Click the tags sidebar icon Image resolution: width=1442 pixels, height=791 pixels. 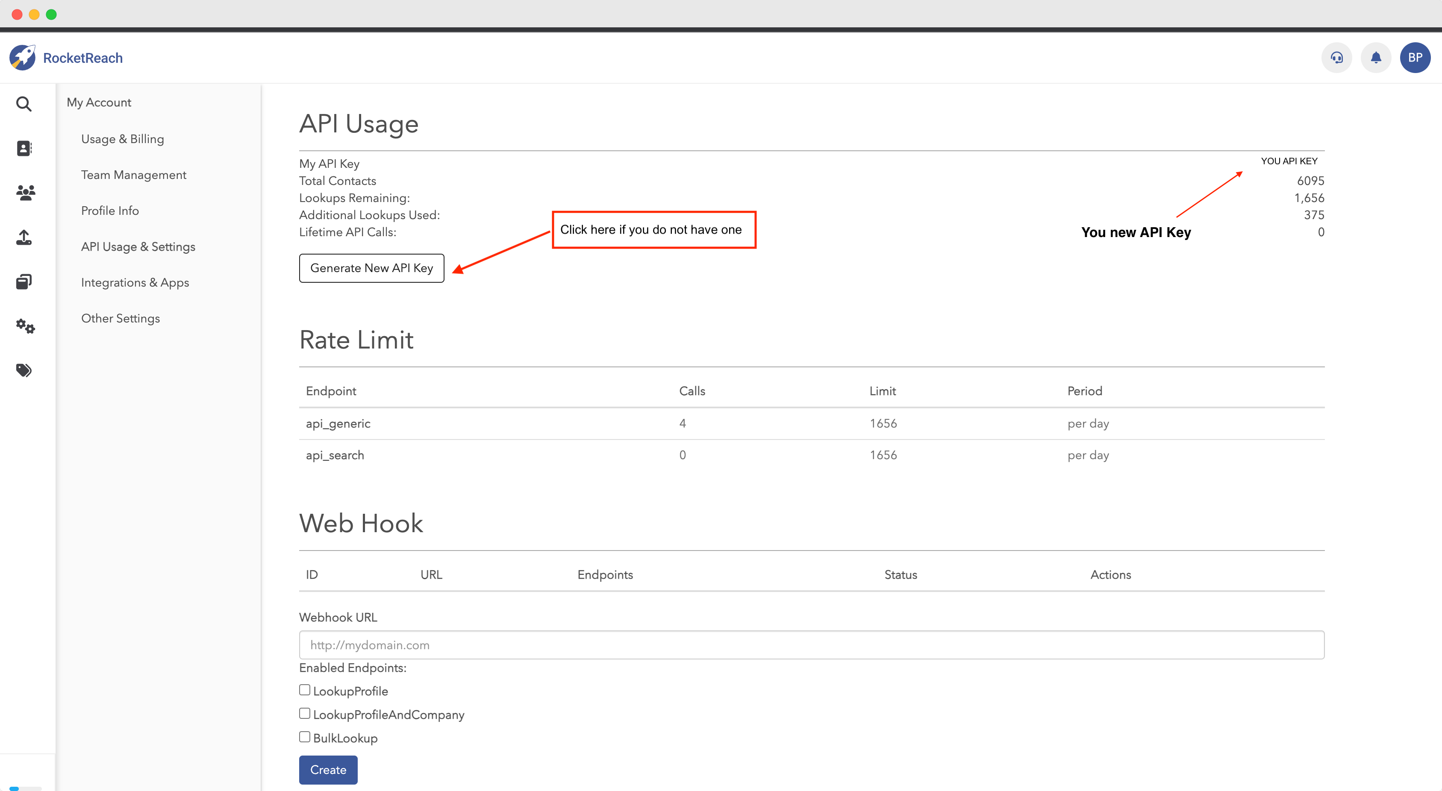click(24, 370)
